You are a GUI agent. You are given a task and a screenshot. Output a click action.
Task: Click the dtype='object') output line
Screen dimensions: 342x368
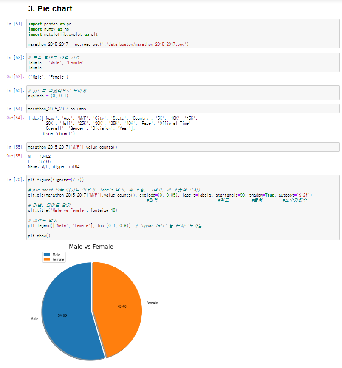click(x=58, y=134)
